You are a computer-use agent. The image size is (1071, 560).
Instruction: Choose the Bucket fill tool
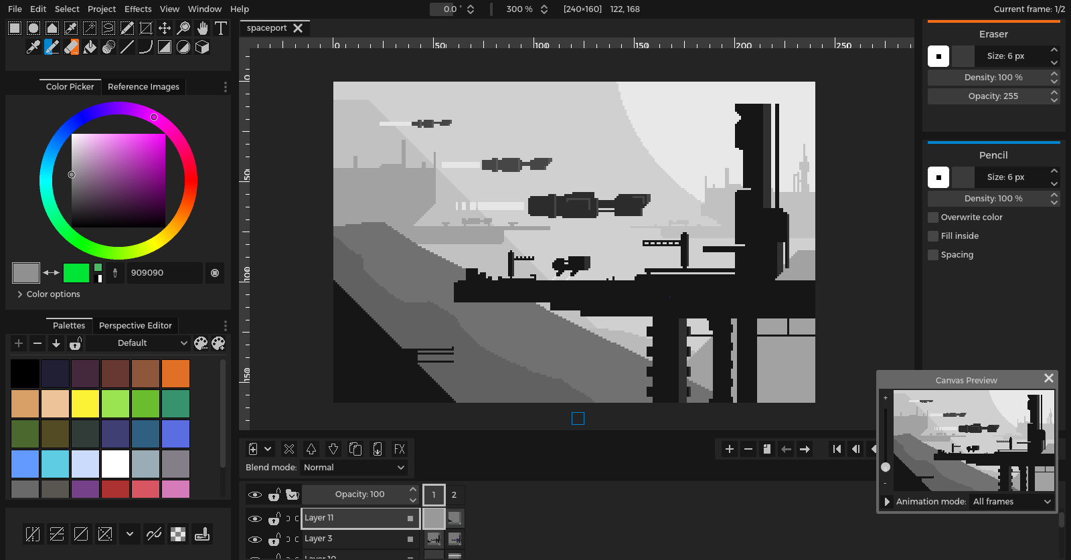pos(90,47)
